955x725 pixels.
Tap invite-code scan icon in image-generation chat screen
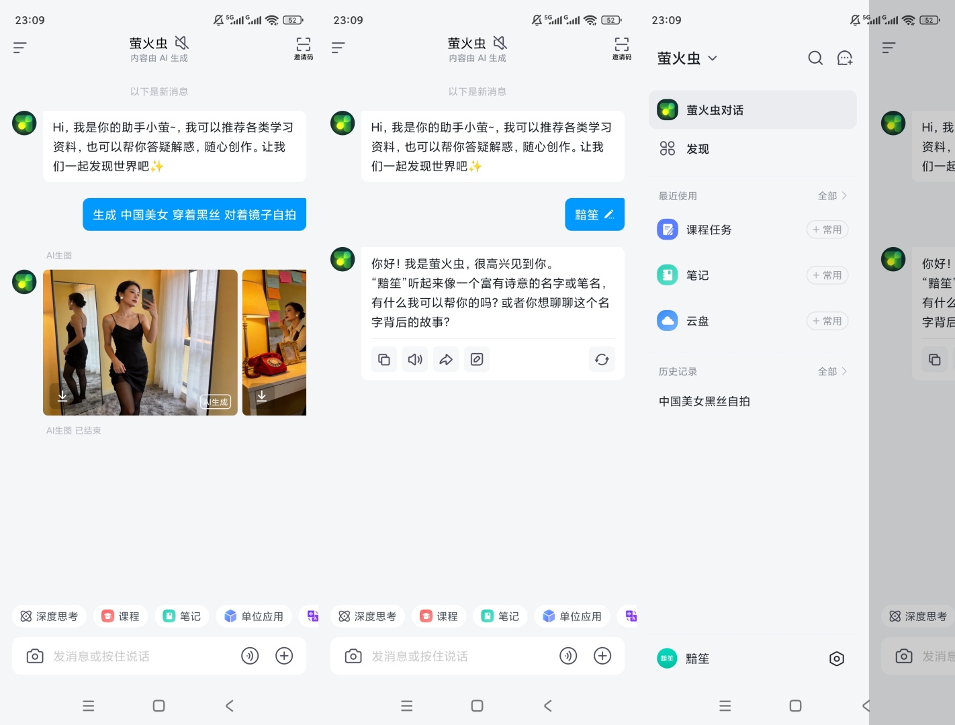pyautogui.click(x=304, y=48)
